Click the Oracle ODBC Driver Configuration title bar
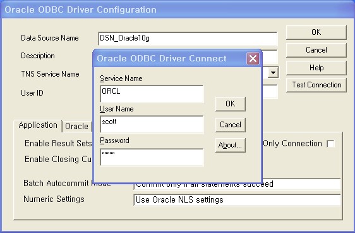Image resolution: width=355 pixels, height=233 pixels. (177, 9)
